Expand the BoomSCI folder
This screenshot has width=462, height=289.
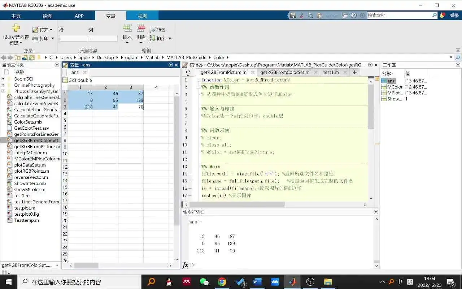click(3, 79)
